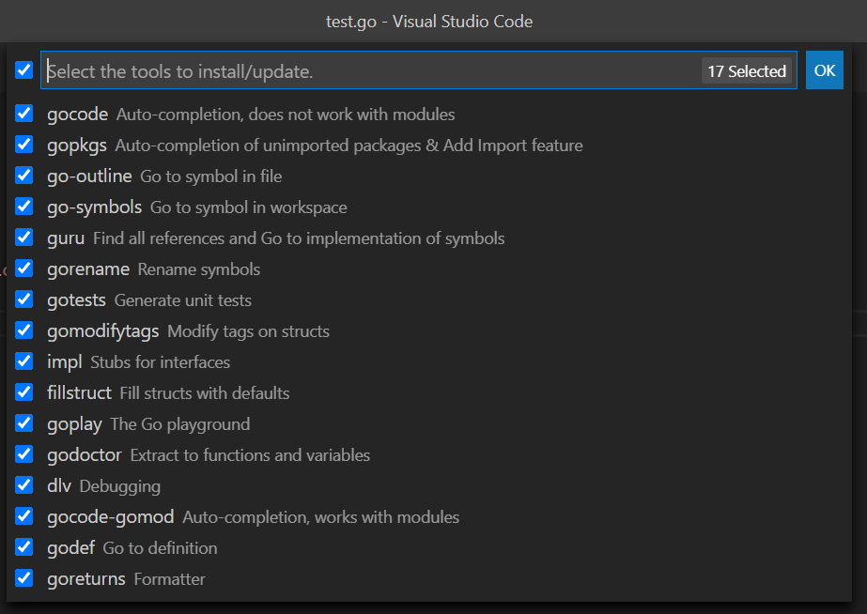Screen dimensions: 867x614
Task: Deselect the go-symbols tool
Action: 23,207
